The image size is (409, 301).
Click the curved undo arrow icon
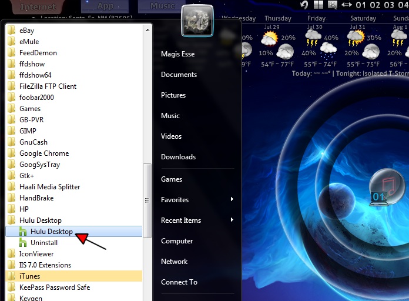click(304, 5)
